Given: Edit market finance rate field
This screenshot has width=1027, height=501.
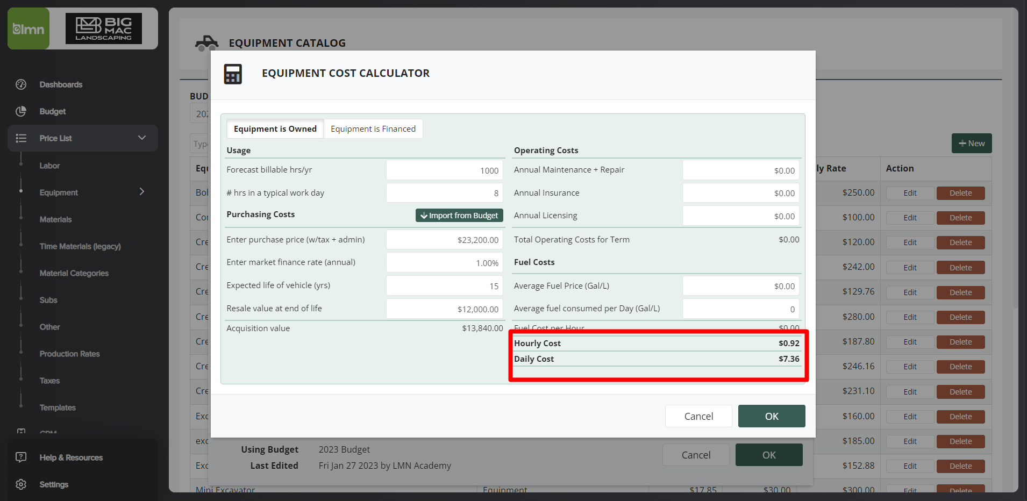Looking at the screenshot, I should (x=445, y=263).
